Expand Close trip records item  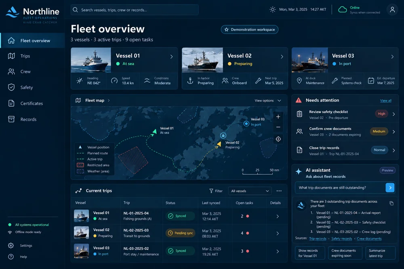click(x=393, y=150)
